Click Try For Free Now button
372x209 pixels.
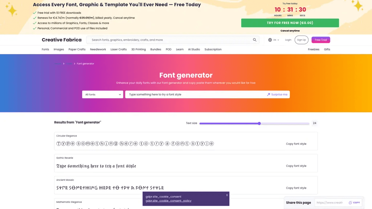point(290,23)
